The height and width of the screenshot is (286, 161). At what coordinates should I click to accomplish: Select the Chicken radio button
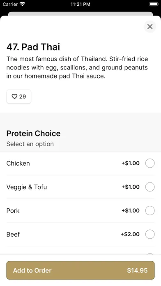coord(150,163)
